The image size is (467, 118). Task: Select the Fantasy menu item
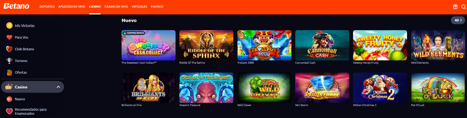[157, 7]
